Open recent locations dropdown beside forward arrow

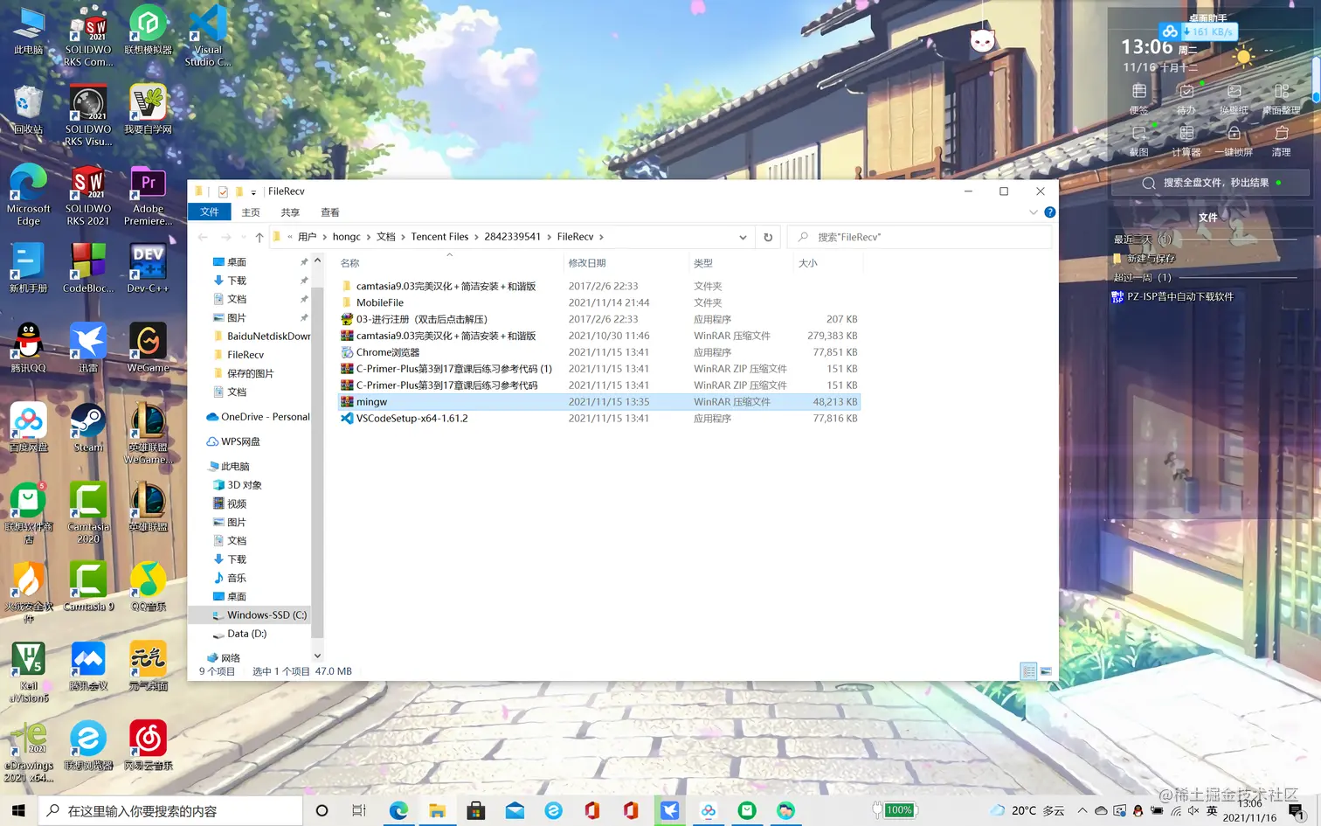(x=242, y=237)
